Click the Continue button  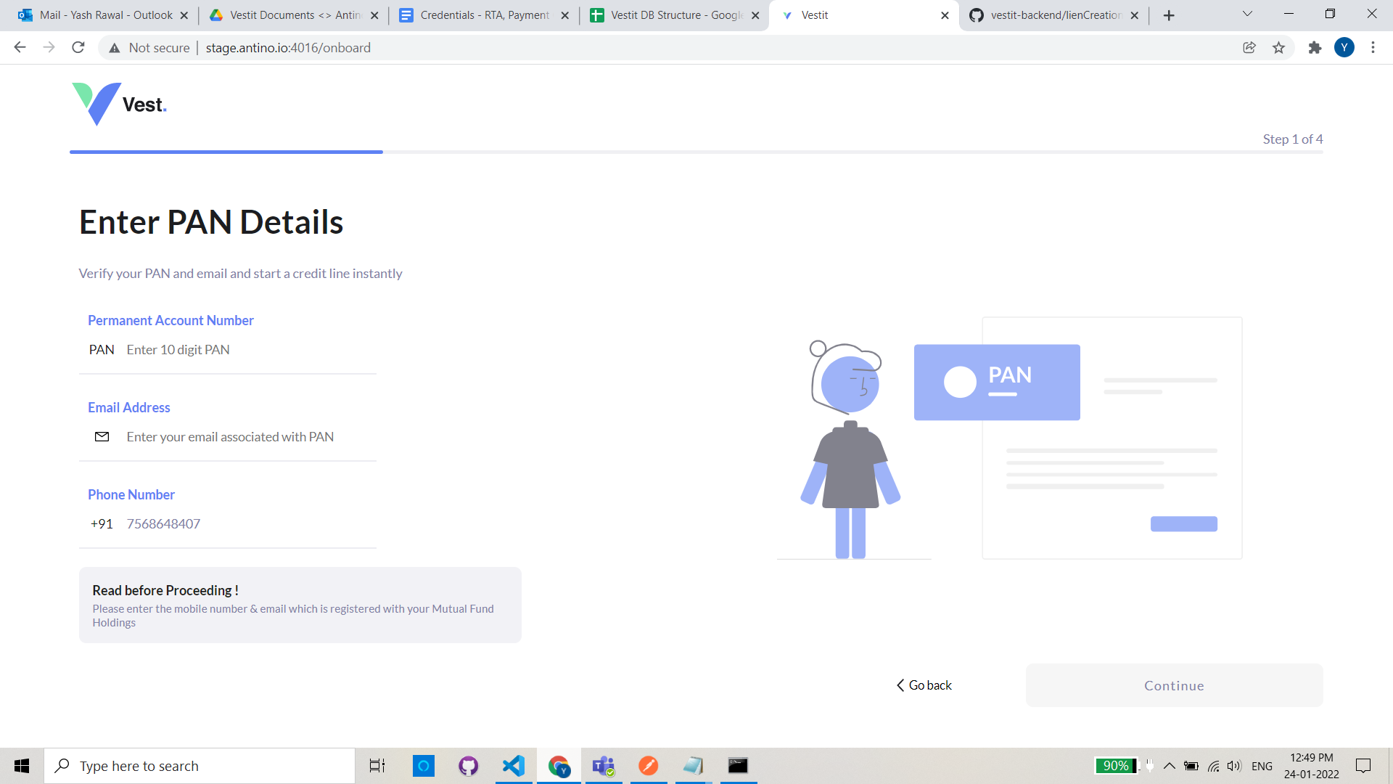(x=1174, y=685)
